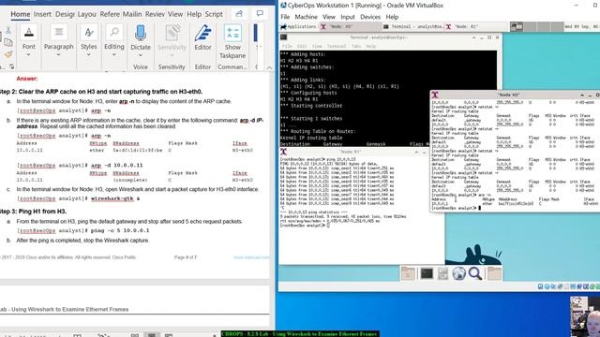600x337 pixels.
Task: Click the Terminal window's title bar icon
Action: click(x=283, y=37)
